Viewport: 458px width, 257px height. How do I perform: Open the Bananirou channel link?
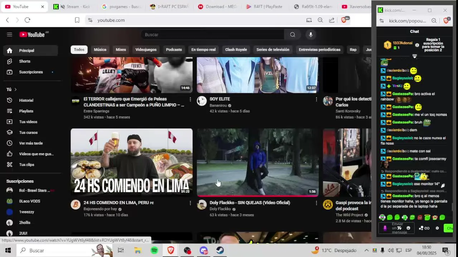(x=218, y=105)
